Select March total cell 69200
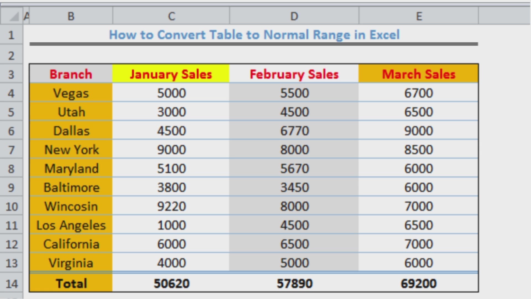This screenshot has height=299, width=531. 418,283
